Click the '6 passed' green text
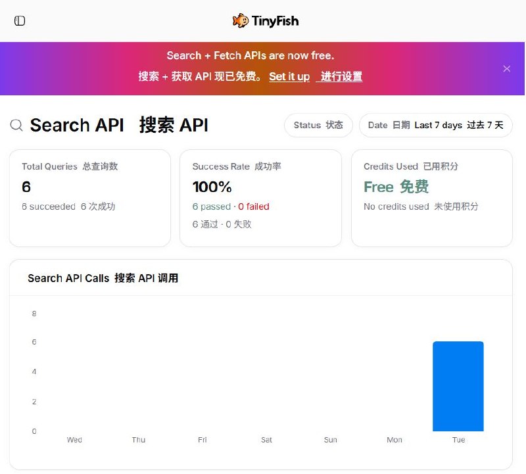This screenshot has height=474, width=526. (212, 206)
